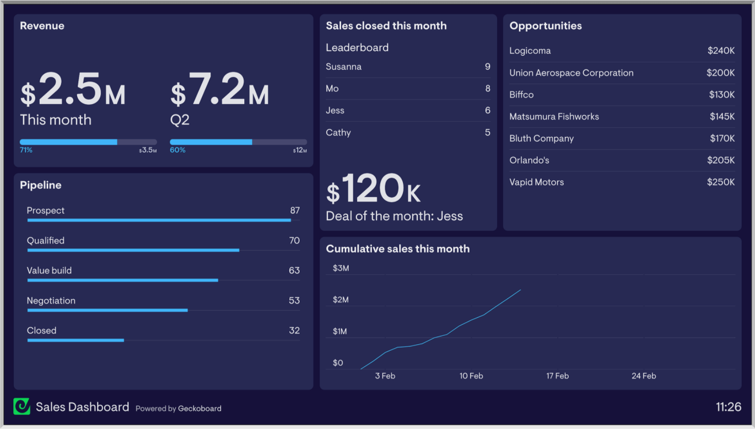Select the Pipeline widget heading
755x429 pixels.
click(x=40, y=185)
